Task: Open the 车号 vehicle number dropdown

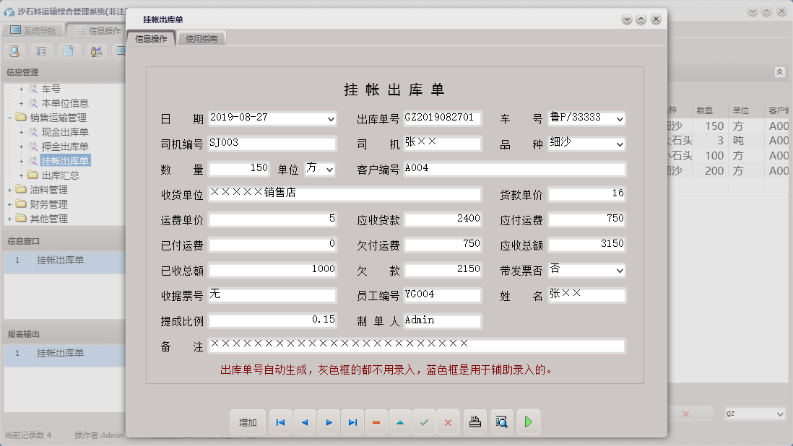Action: (620, 119)
